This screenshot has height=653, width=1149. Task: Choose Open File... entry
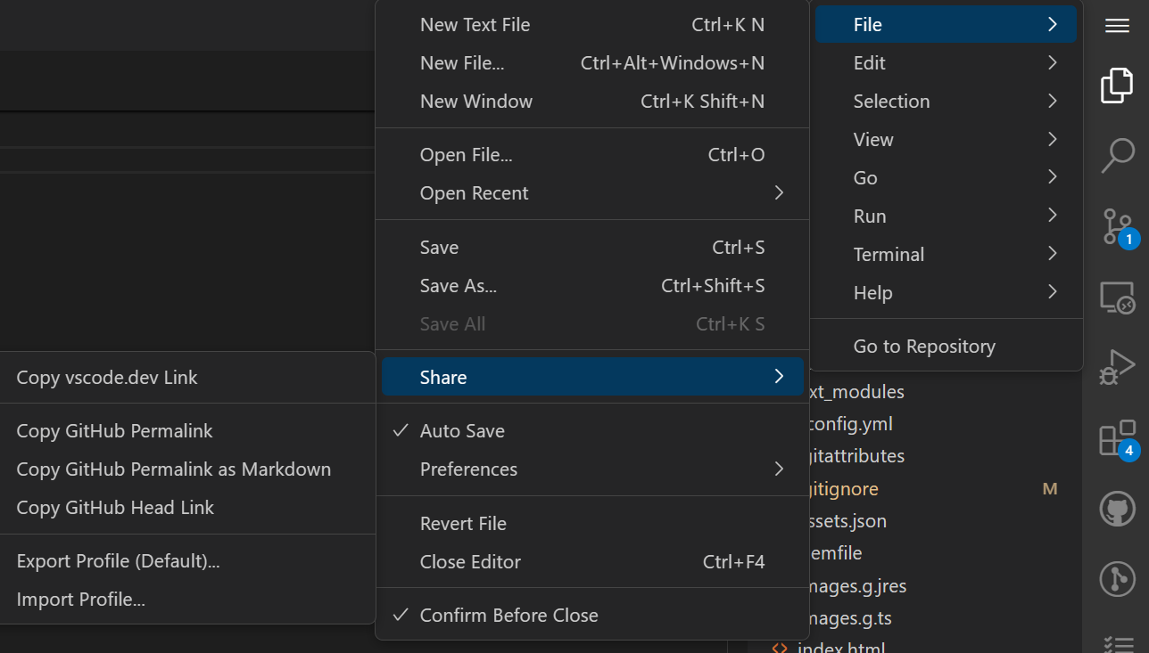coord(592,155)
